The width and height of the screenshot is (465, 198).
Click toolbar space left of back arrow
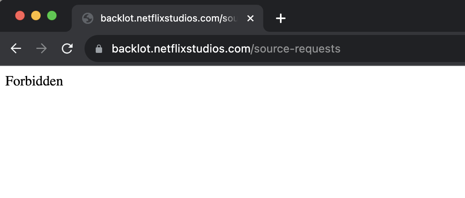click(x=4, y=49)
